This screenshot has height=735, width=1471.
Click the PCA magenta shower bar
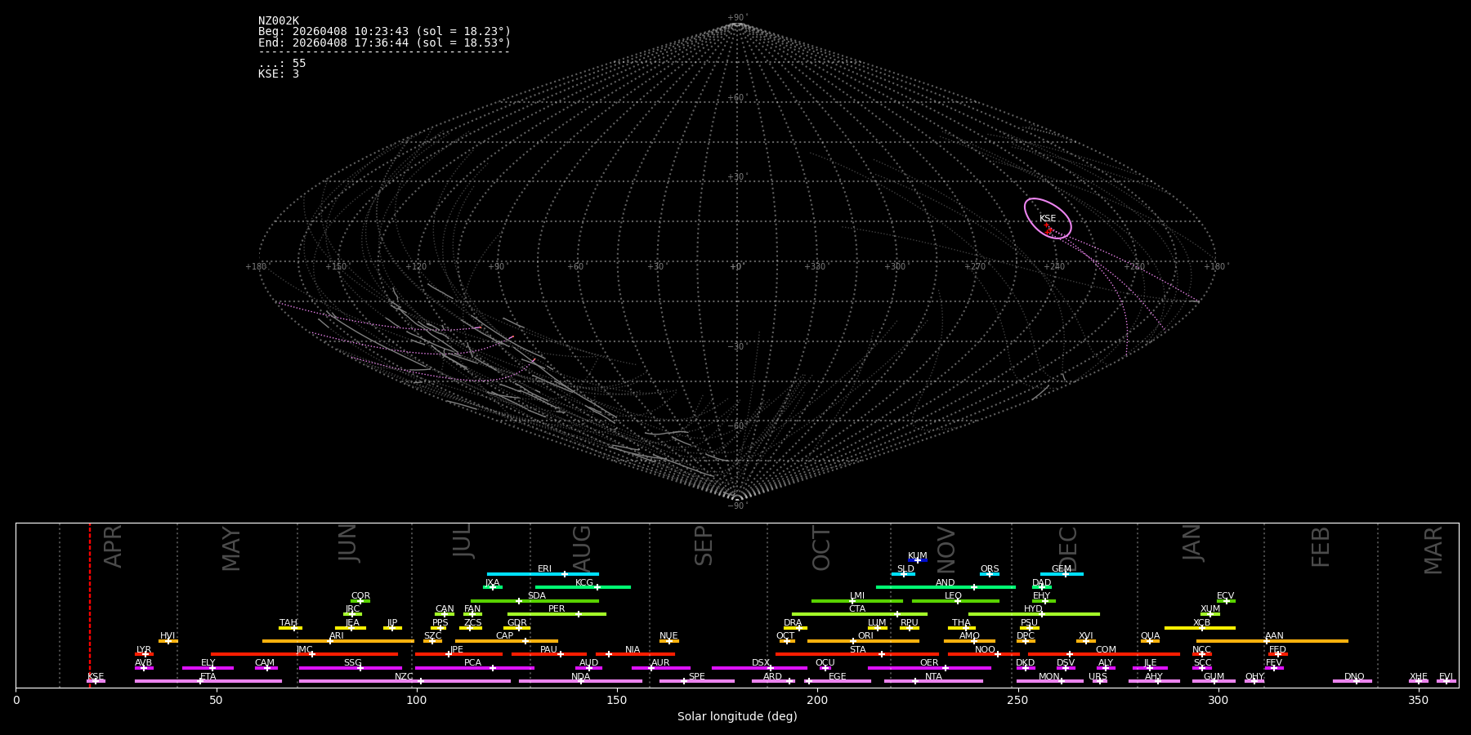tap(474, 668)
